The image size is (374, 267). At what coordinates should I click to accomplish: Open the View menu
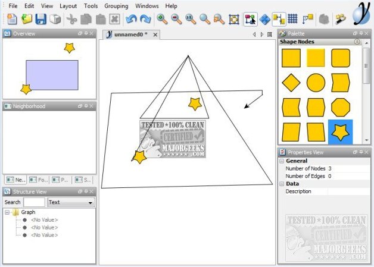pos(46,6)
